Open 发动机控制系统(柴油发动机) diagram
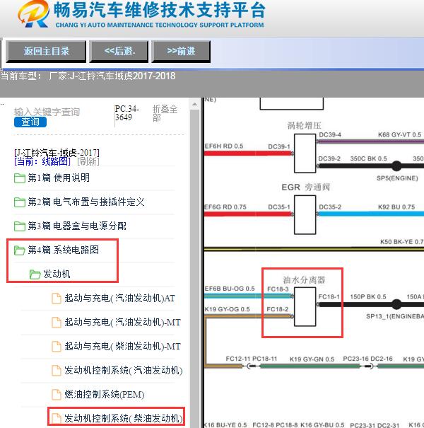This screenshot has width=424, height=428. (x=124, y=418)
